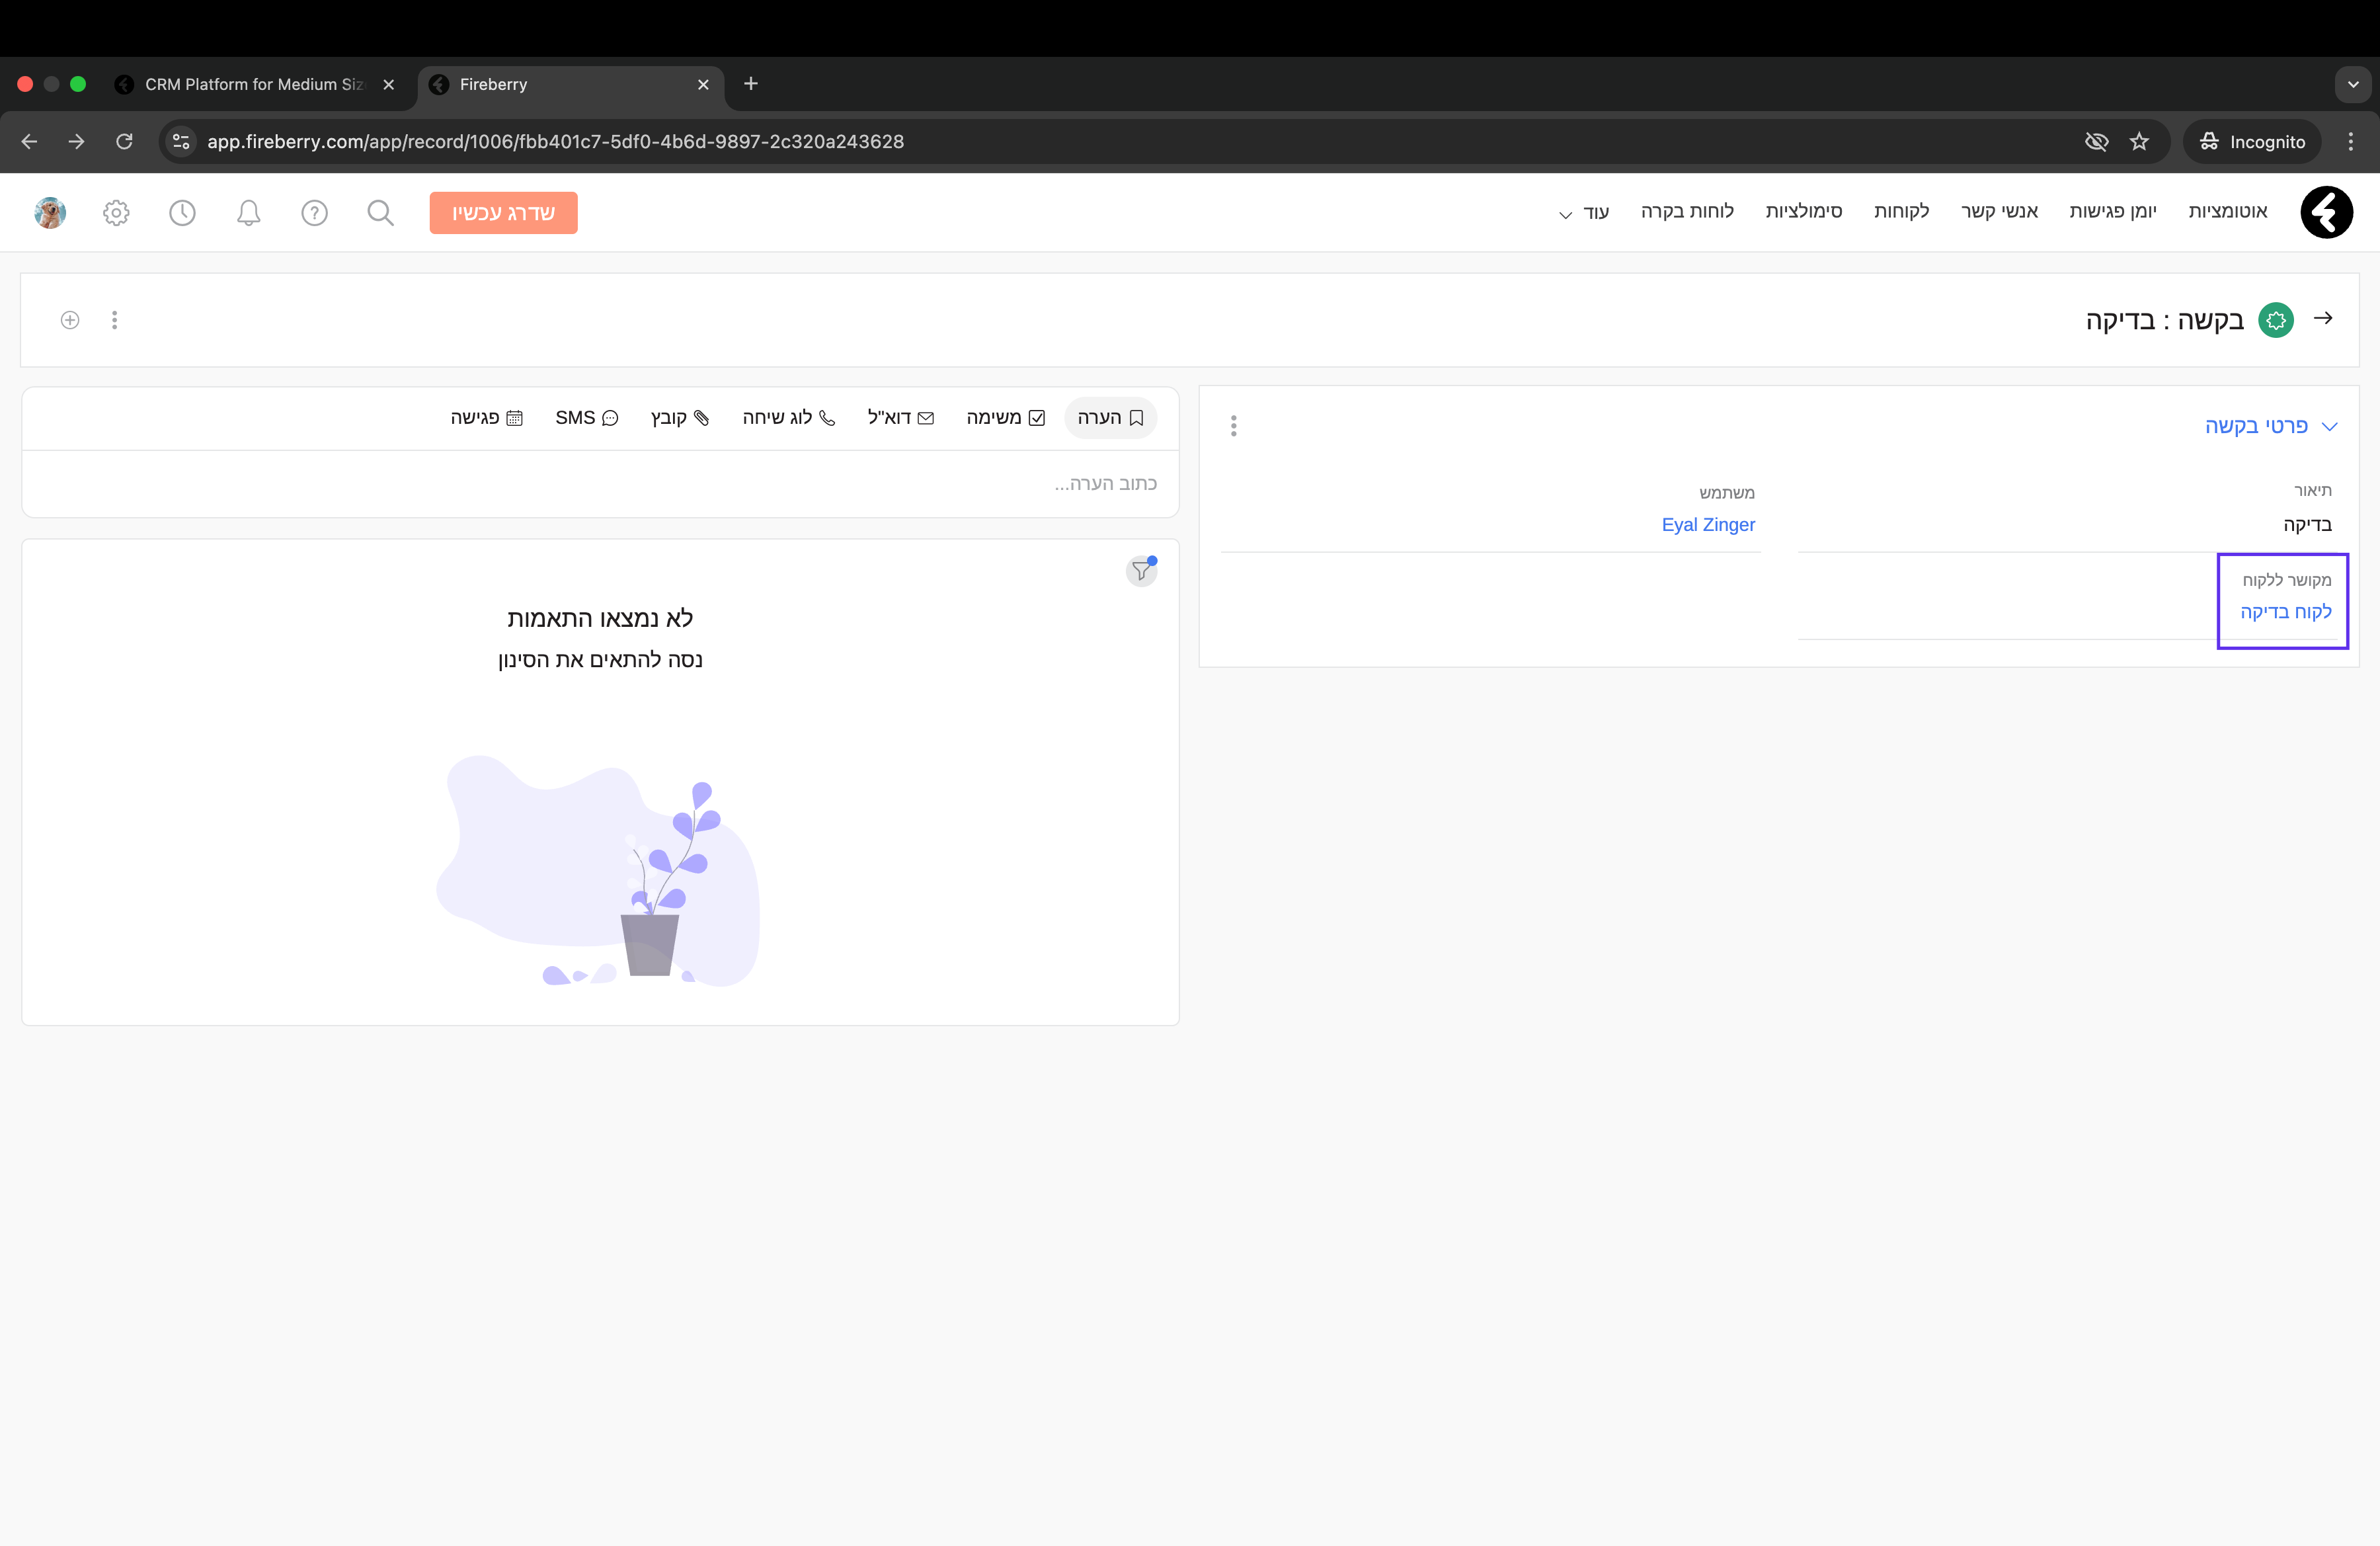Open the לקוחות menu item
This screenshot has height=1546, width=2380.
[x=1901, y=211]
